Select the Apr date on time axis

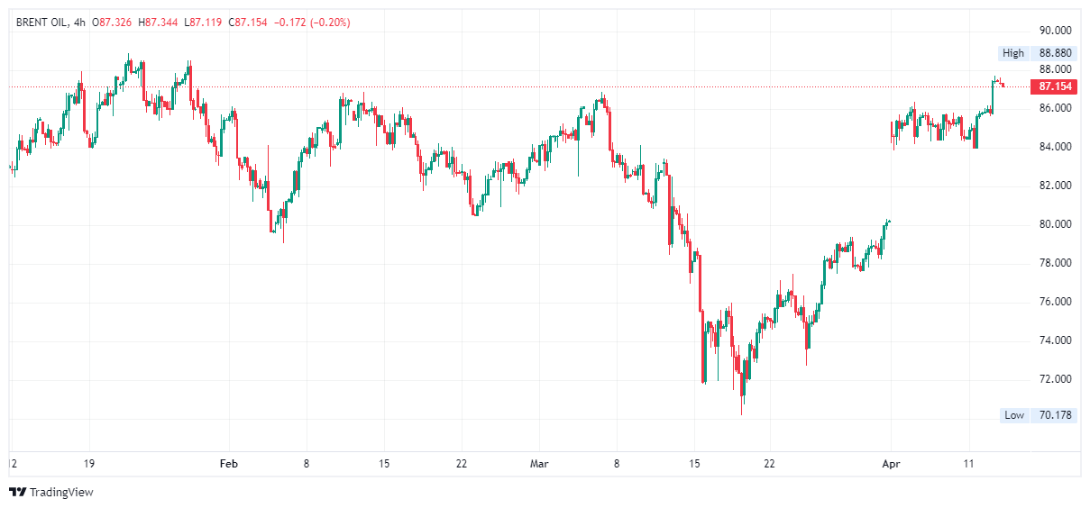pyautogui.click(x=890, y=464)
